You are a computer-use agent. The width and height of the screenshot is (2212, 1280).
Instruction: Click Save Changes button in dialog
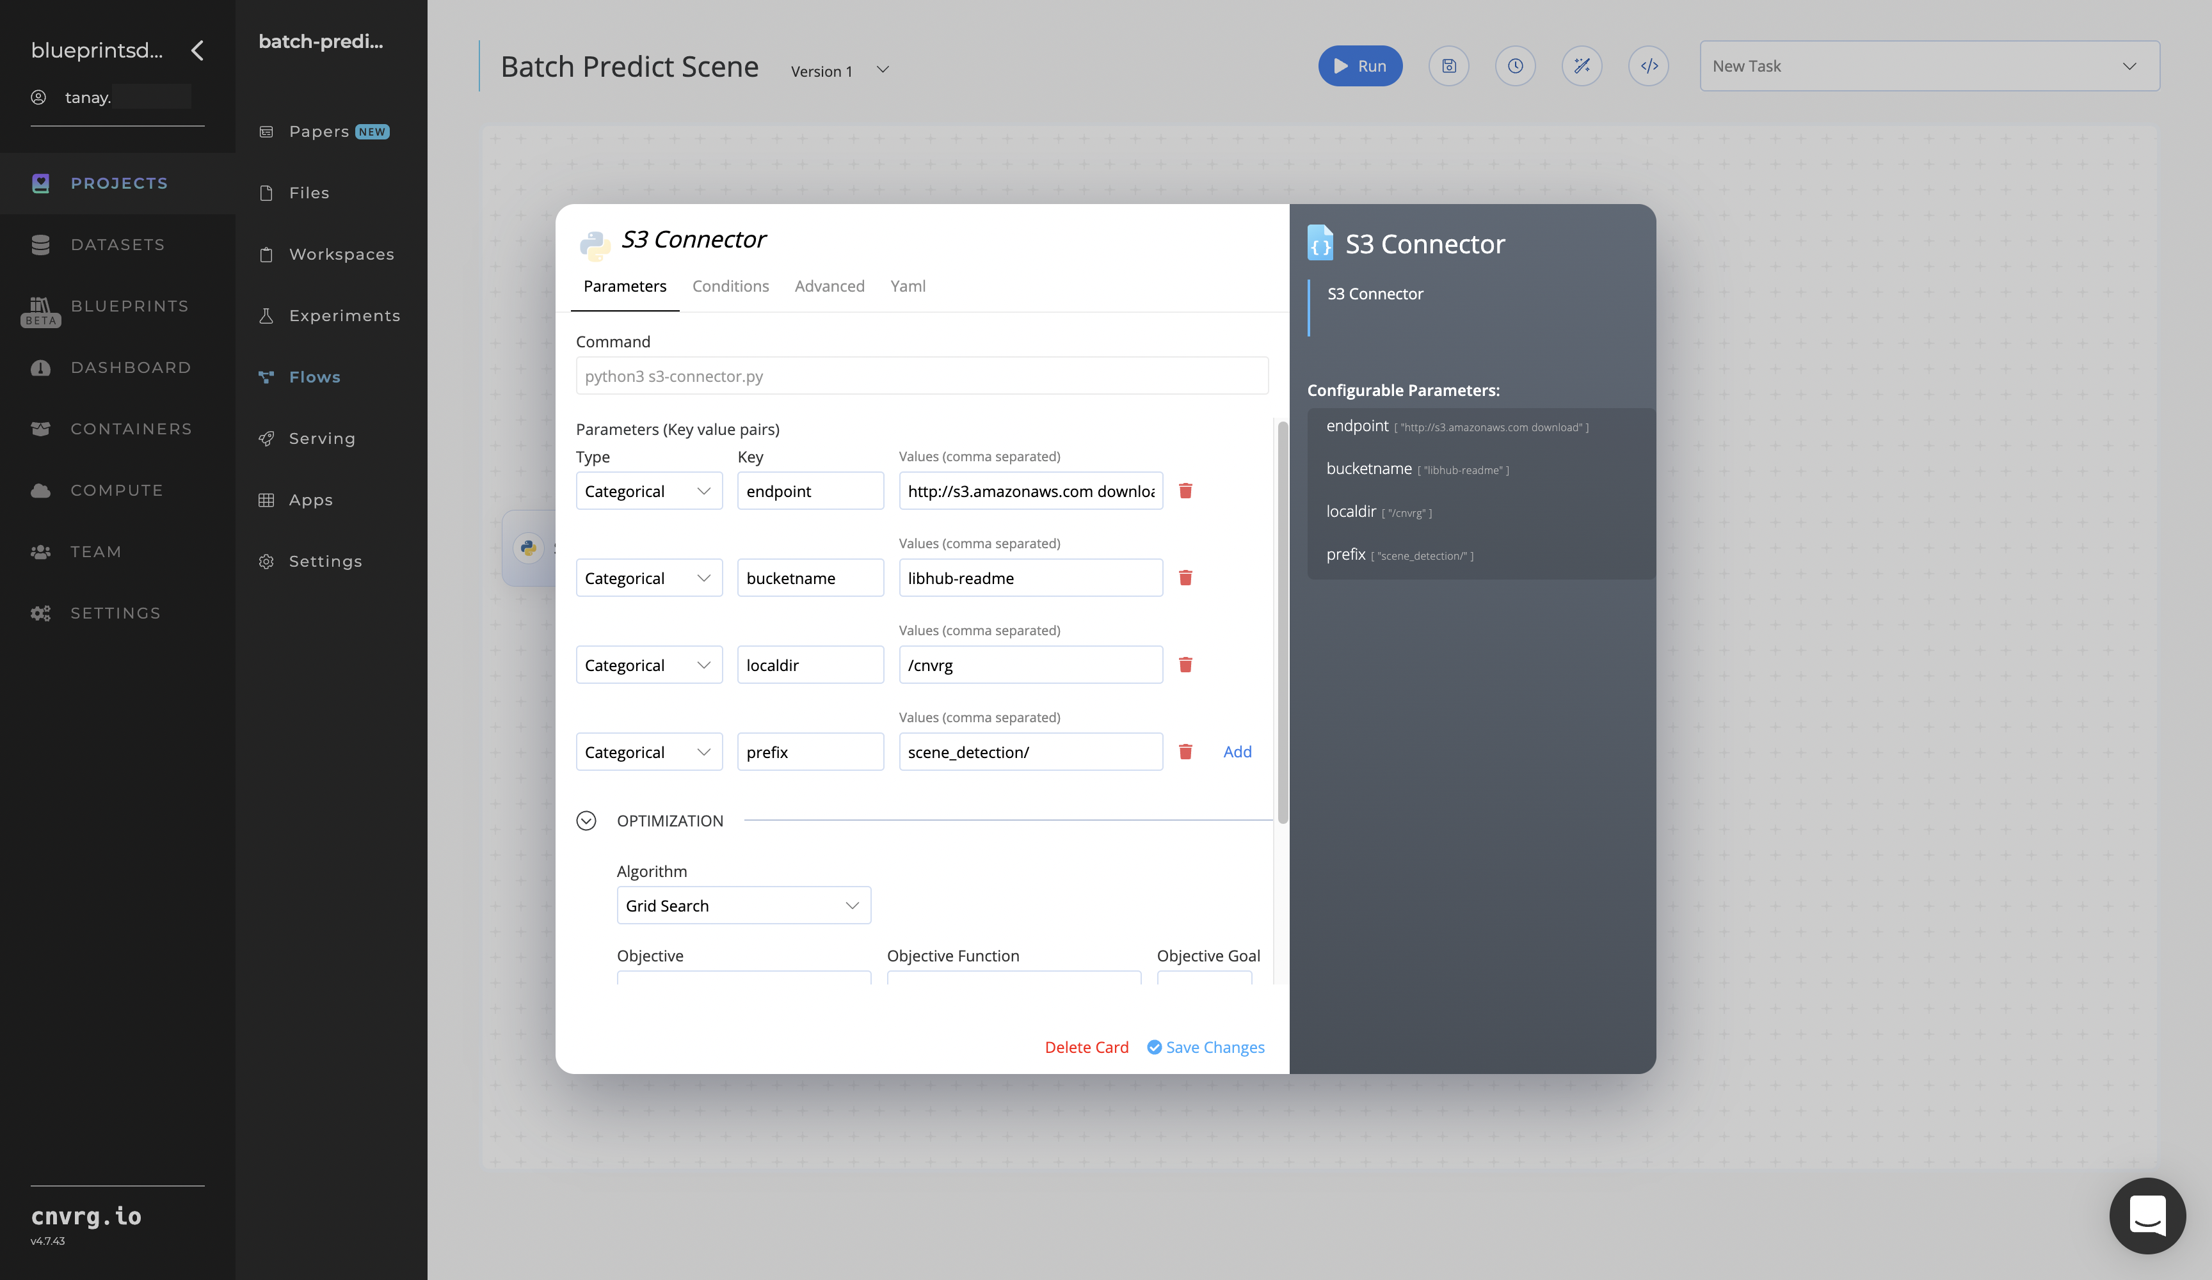(1205, 1047)
